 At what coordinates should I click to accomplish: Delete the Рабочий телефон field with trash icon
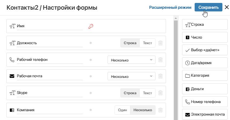click(x=160, y=60)
